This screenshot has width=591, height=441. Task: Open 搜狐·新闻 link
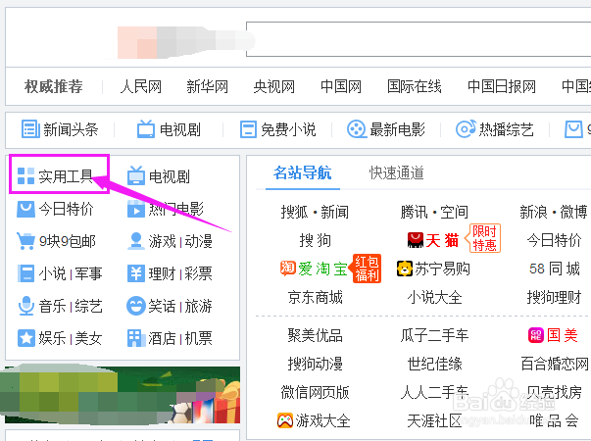(315, 212)
